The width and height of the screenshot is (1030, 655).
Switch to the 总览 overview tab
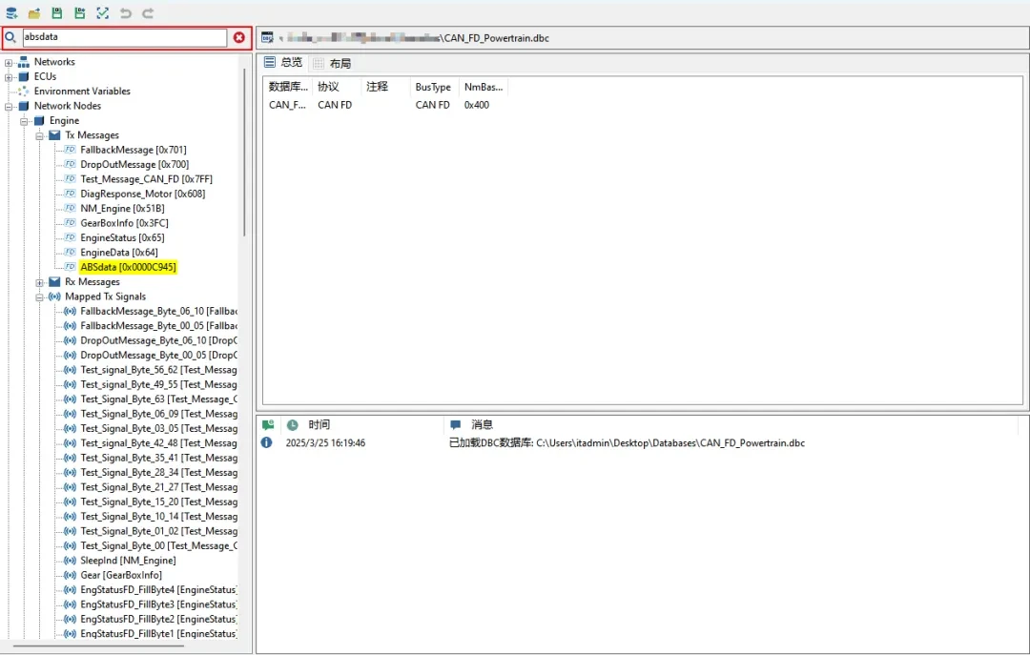coord(283,62)
